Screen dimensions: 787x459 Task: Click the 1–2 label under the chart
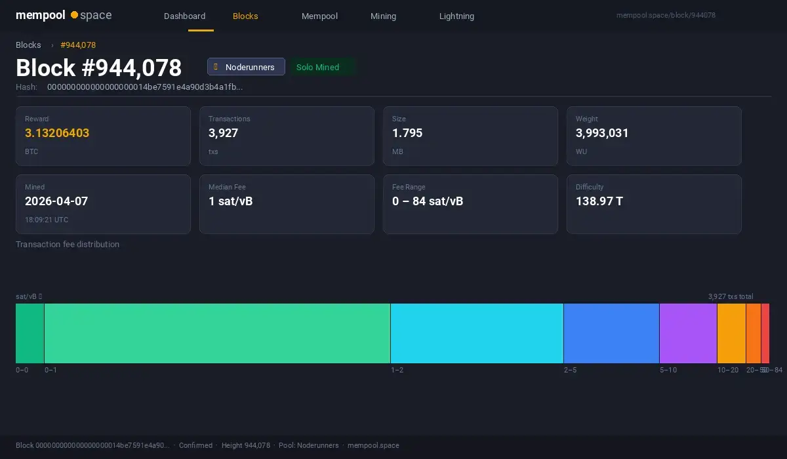coord(397,370)
